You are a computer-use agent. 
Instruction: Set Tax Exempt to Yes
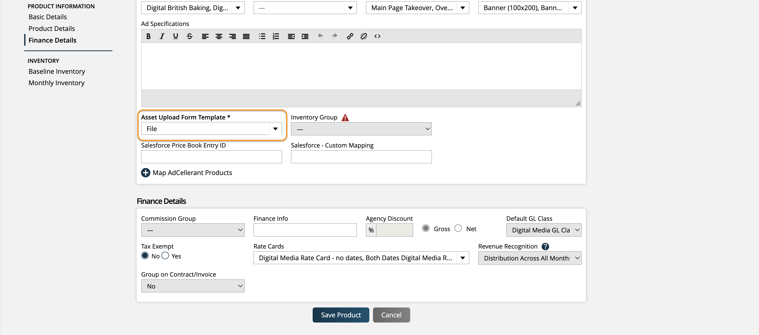pyautogui.click(x=165, y=256)
